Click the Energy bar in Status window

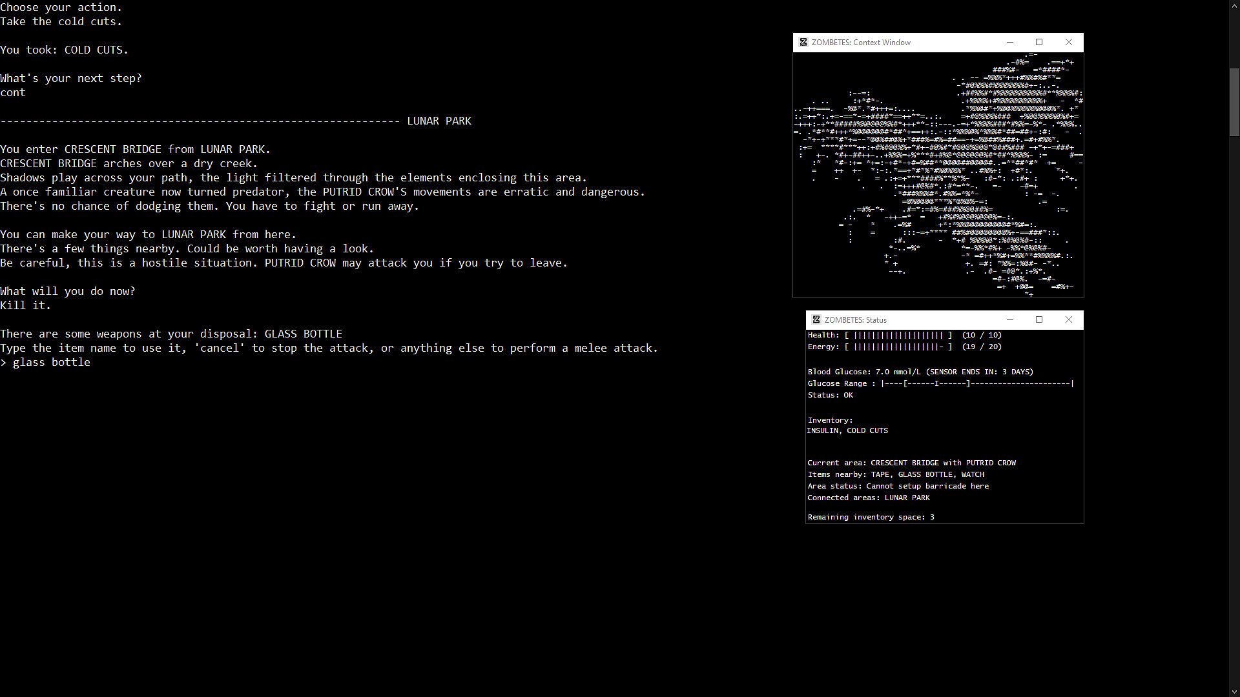pos(898,347)
